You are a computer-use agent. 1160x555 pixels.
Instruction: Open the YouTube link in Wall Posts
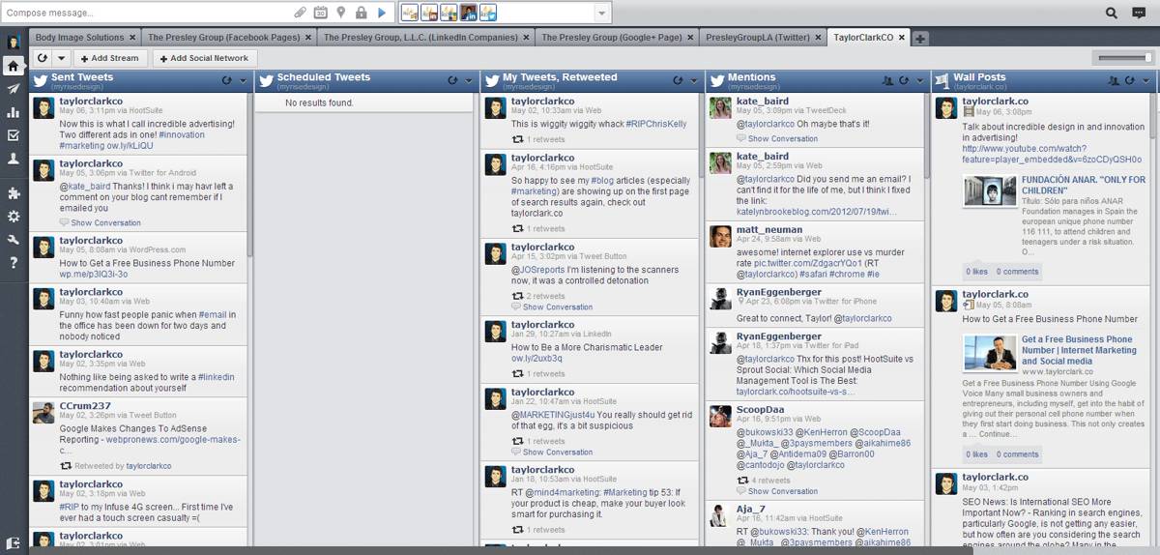click(1052, 154)
